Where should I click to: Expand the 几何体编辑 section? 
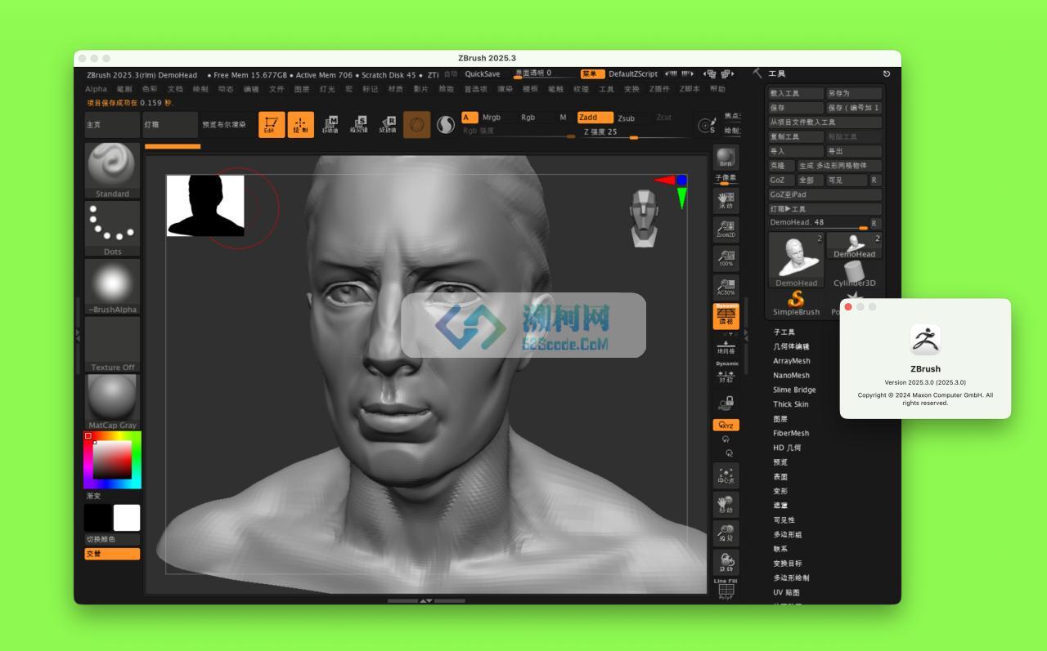[x=792, y=346]
